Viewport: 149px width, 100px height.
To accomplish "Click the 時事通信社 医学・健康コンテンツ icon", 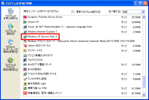I will 25,93.
